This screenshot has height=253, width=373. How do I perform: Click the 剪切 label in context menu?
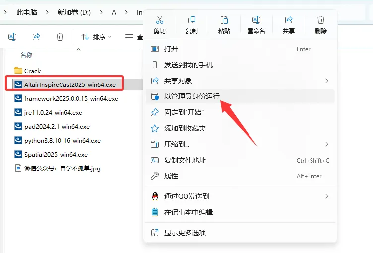159,31
